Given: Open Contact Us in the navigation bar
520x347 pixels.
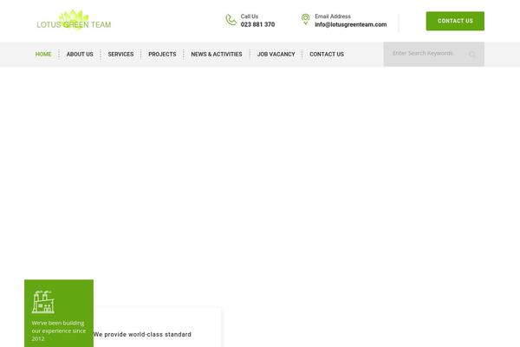Looking at the screenshot, I should pyautogui.click(x=327, y=54).
